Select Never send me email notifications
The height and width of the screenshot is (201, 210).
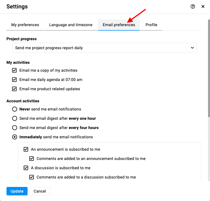[15, 109]
